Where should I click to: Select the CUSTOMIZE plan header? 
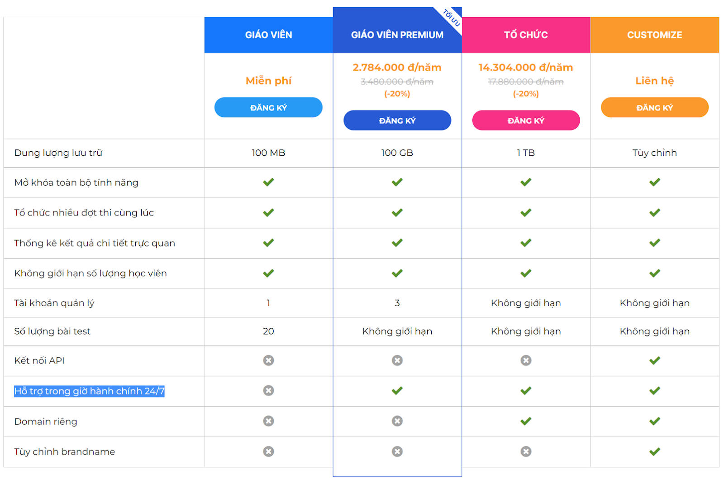(655, 35)
